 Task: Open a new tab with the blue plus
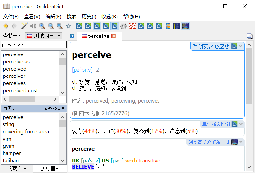[x=72, y=36]
